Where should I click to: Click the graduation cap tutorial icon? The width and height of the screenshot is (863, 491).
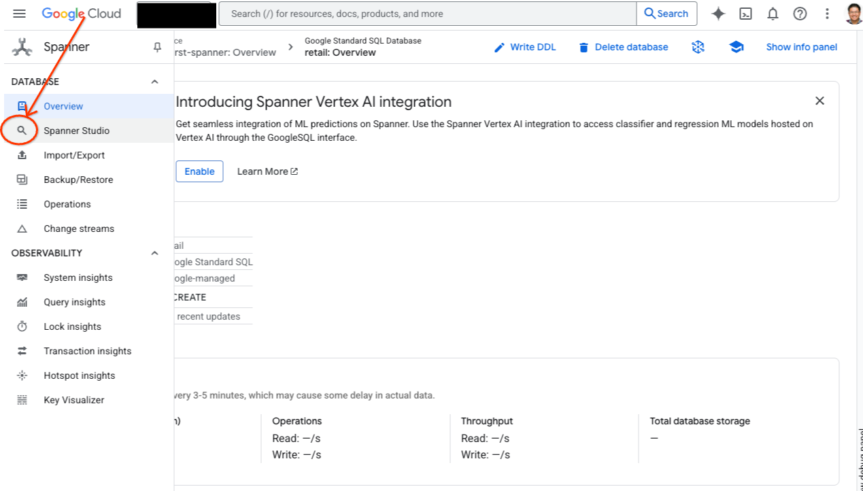(736, 47)
